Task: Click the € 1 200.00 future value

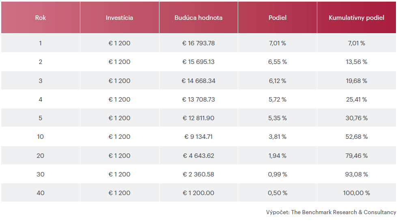Action: click(x=198, y=193)
